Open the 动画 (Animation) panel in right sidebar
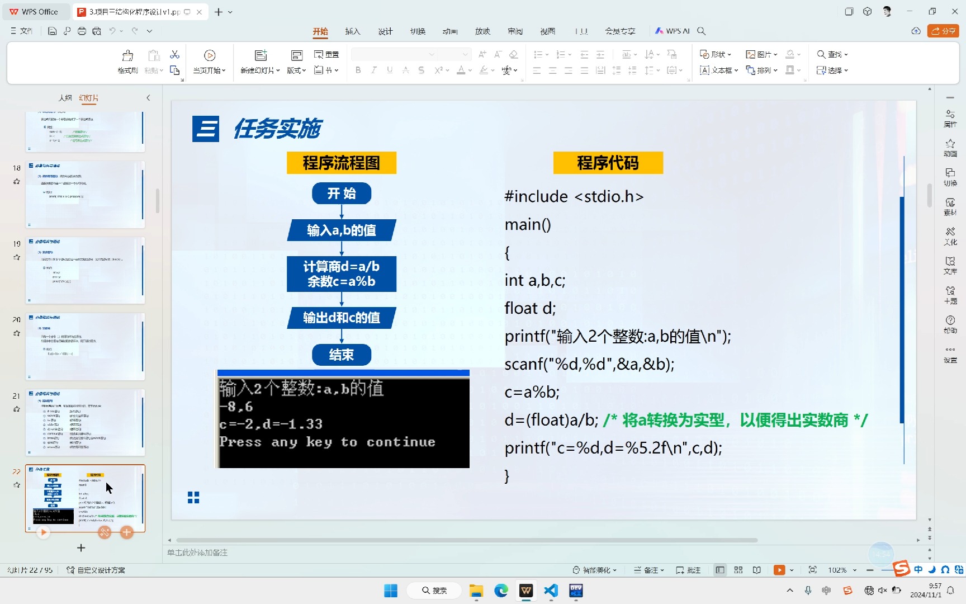Screen dimensions: 966x604 pos(950,148)
